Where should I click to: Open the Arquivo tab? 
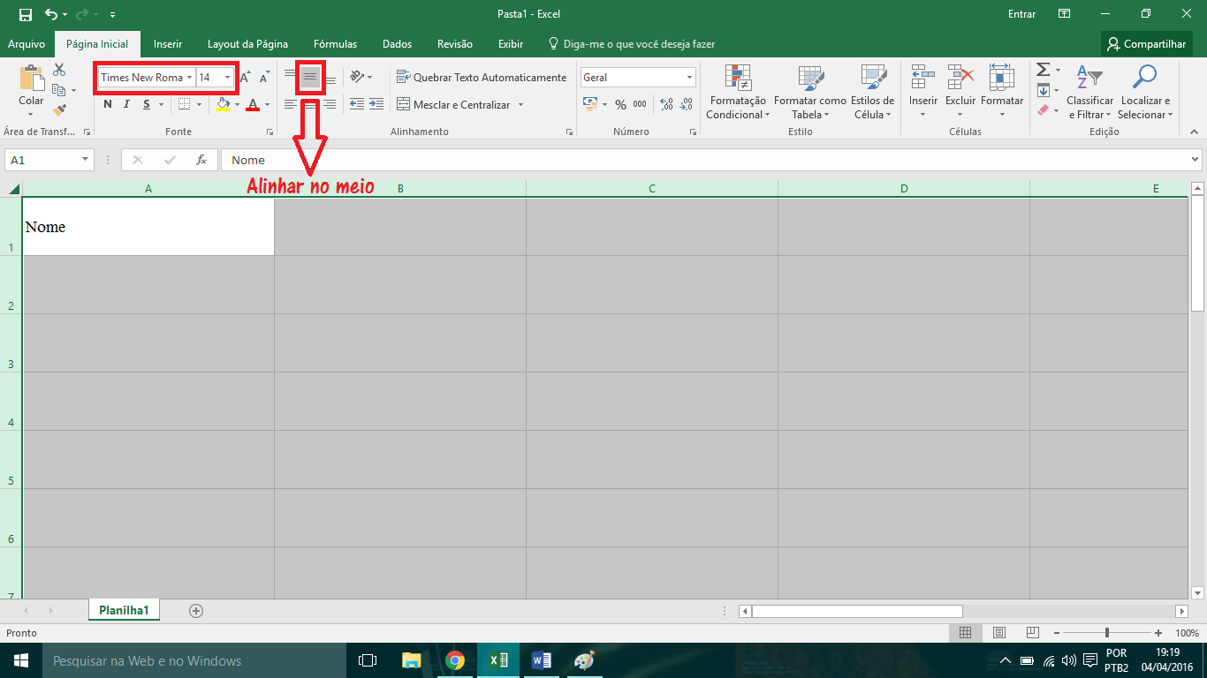[x=27, y=43]
